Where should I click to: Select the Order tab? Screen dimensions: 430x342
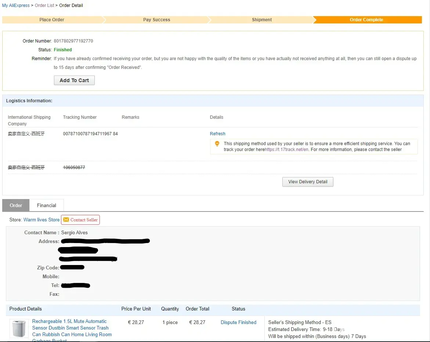click(16, 206)
